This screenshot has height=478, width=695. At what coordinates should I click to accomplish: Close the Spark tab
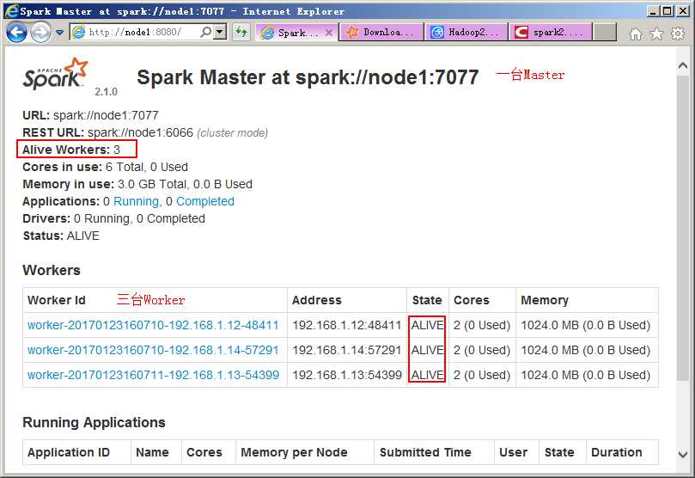[329, 33]
